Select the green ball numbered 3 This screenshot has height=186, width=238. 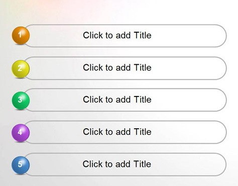pyautogui.click(x=21, y=101)
